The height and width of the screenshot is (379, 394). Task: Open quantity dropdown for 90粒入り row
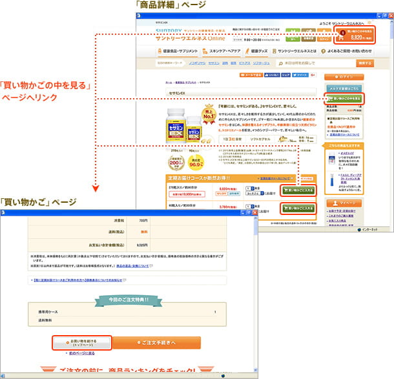click(x=250, y=206)
